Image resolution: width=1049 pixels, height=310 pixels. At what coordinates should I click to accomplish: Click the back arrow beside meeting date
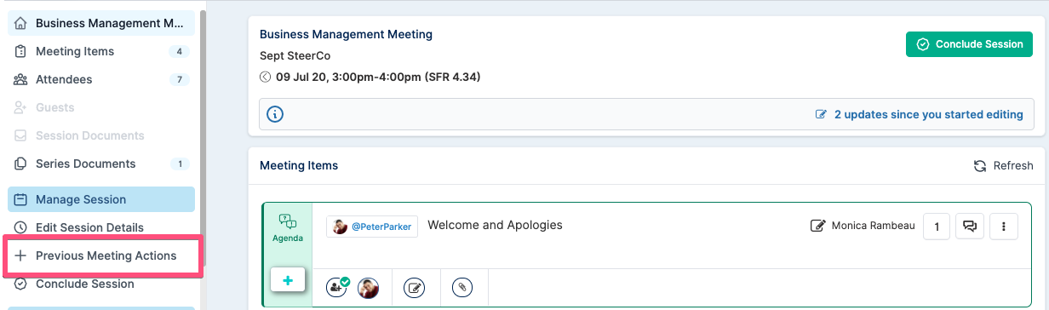click(265, 77)
